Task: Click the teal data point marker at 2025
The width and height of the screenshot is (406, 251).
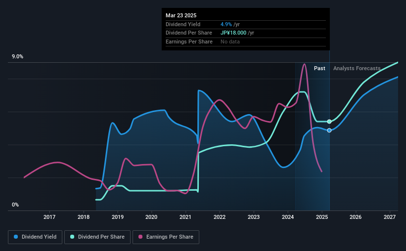Action: (329, 122)
